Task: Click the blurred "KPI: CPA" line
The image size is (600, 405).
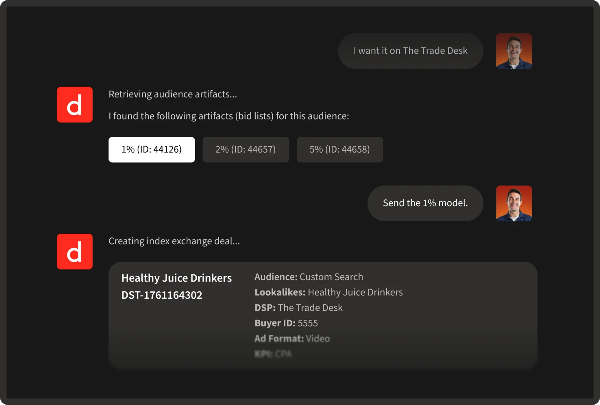Action: [x=273, y=354]
